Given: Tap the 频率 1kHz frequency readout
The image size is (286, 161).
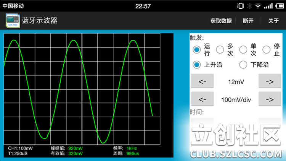Looking at the screenshot, I should (125, 148).
